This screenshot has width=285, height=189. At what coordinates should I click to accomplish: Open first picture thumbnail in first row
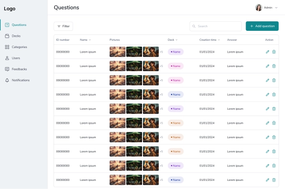tap(118, 52)
